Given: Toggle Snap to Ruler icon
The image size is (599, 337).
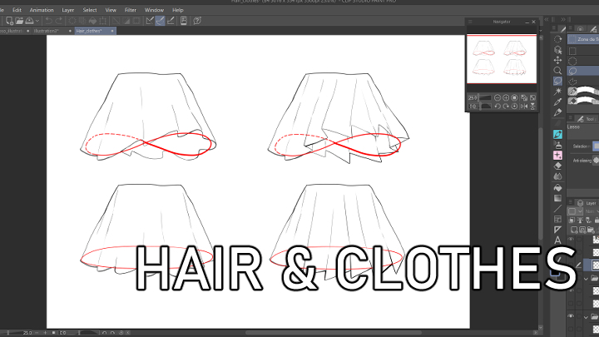Looking at the screenshot, I should click(150, 21).
